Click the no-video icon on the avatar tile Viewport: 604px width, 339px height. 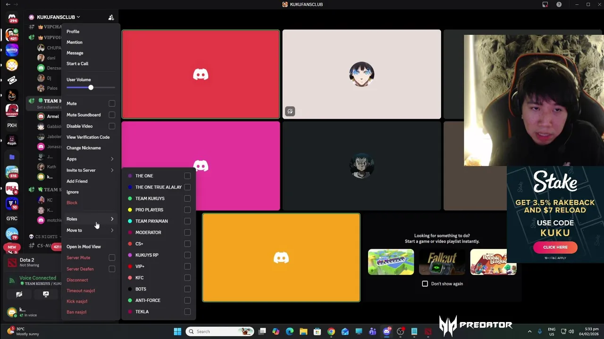[x=290, y=112]
